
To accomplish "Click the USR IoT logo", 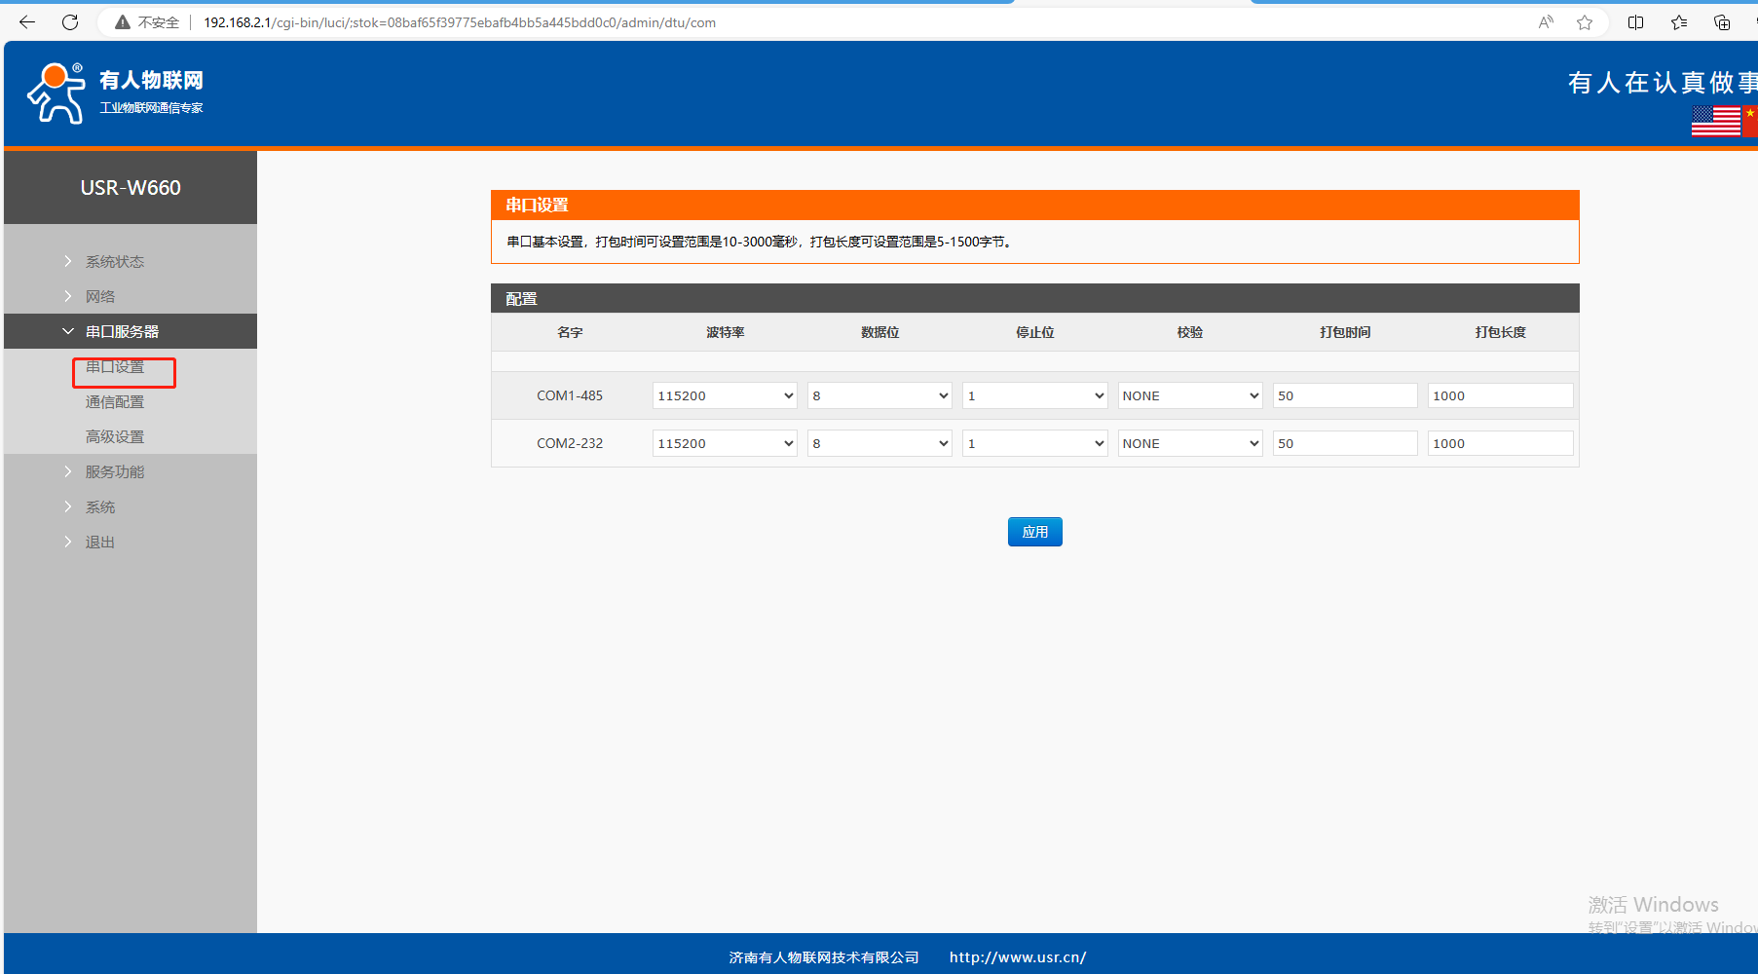I will (115, 94).
